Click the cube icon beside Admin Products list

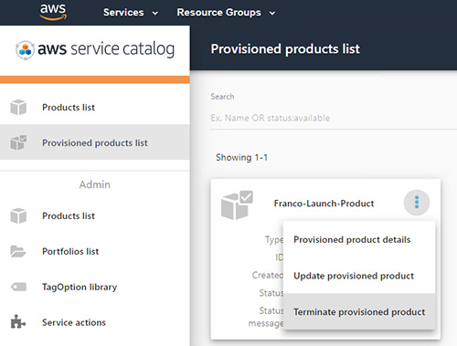click(x=18, y=215)
